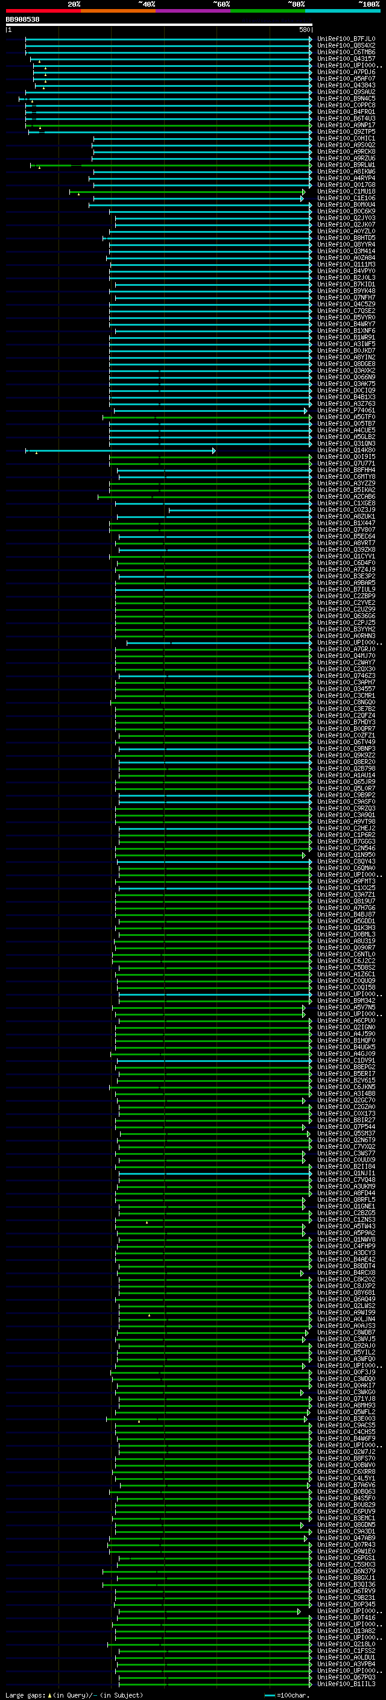Select hit label UniRef100_Q9ZTP5
Image resolution: width=386 pixels, height=1700 pixels.
(346, 132)
